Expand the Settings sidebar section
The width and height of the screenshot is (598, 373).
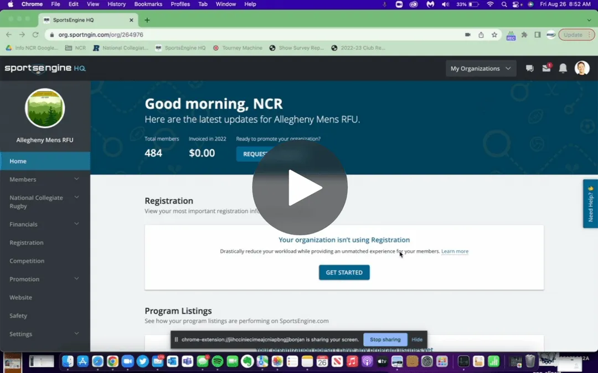[45, 334]
